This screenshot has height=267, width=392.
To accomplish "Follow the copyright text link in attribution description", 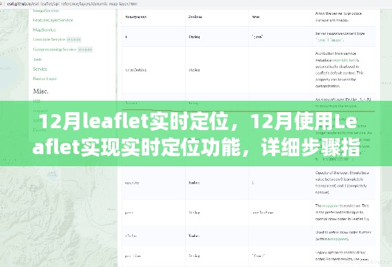I will coord(343,60).
